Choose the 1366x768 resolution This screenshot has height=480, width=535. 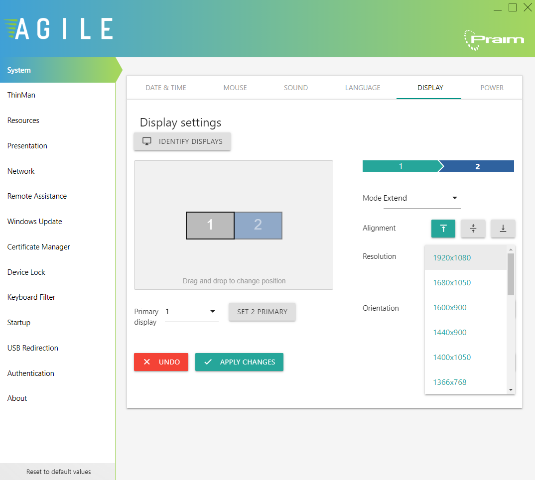coord(466,382)
